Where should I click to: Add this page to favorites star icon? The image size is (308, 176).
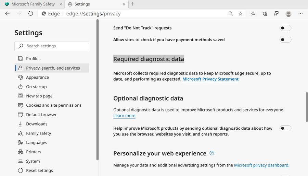pos(240,14)
